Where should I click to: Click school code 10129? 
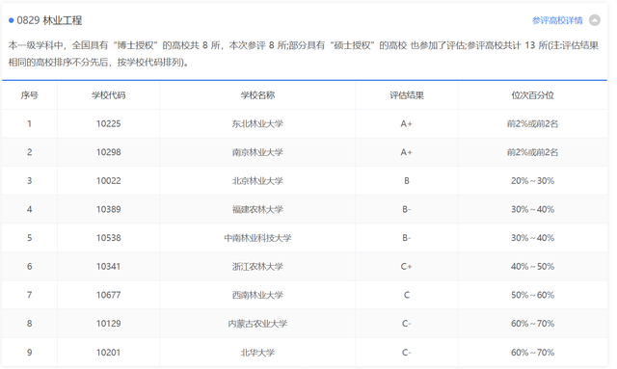click(109, 324)
